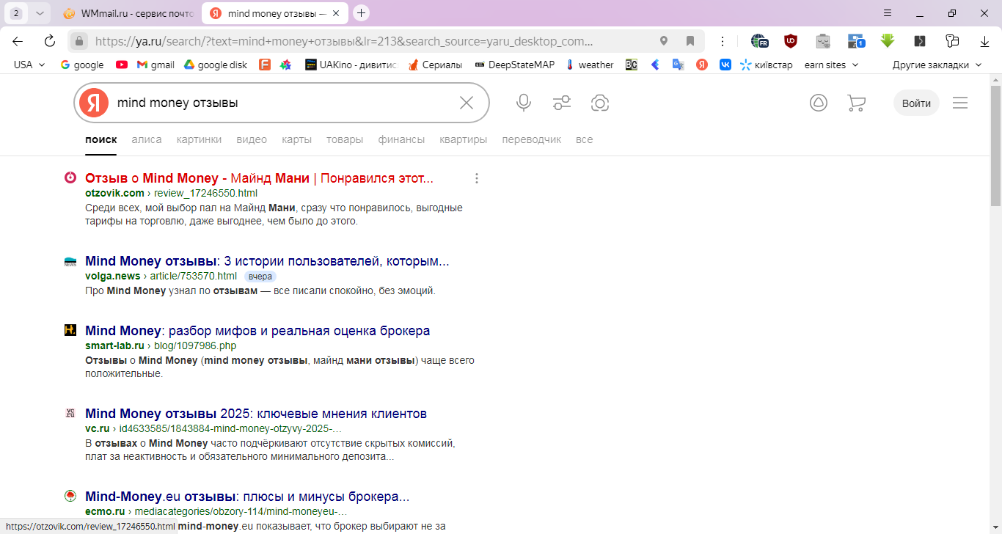1002x534 pixels.
Task: Click the Yandex logo in the search box
Action: point(94,103)
